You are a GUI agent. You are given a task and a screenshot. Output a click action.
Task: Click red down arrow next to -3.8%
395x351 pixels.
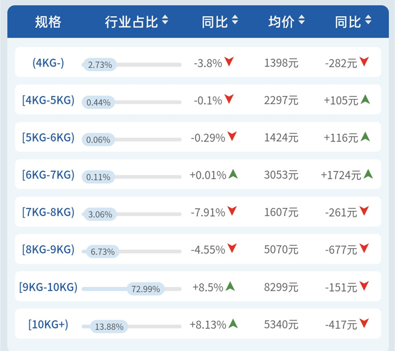coord(229,62)
